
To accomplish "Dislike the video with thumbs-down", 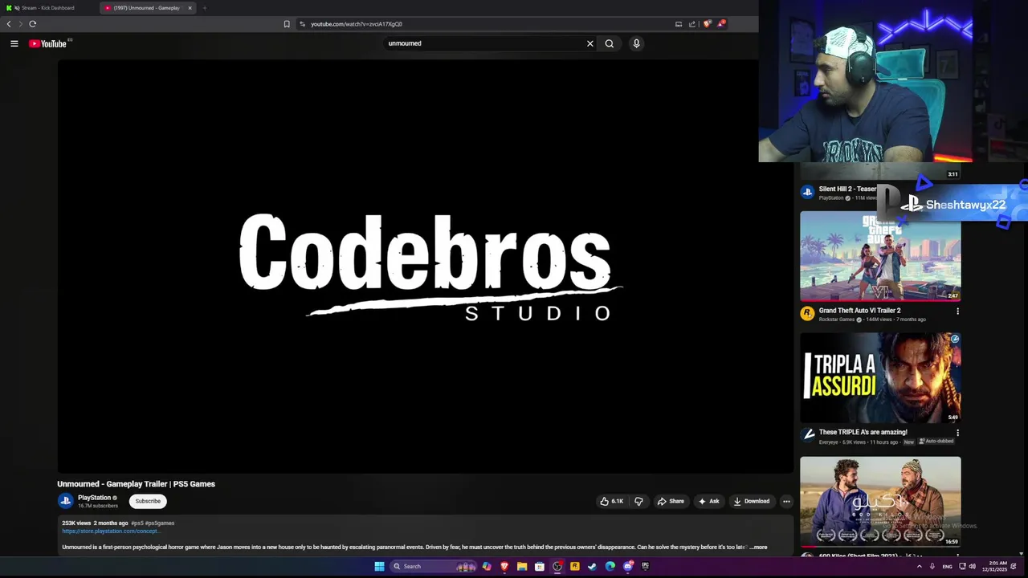I will [638, 501].
